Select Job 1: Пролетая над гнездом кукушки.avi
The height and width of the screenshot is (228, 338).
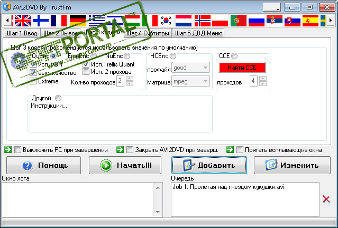tap(229, 187)
